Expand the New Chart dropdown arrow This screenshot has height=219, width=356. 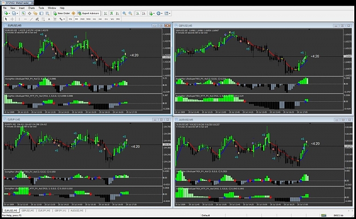pos(9,14)
